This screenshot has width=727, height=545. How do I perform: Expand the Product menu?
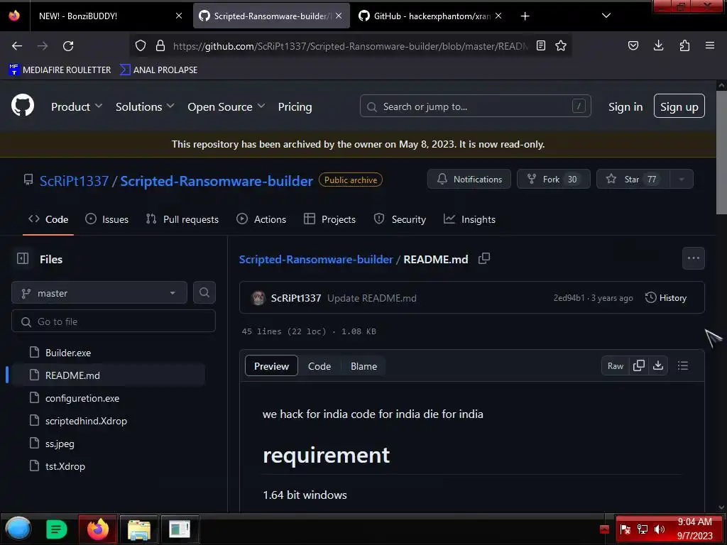click(77, 106)
